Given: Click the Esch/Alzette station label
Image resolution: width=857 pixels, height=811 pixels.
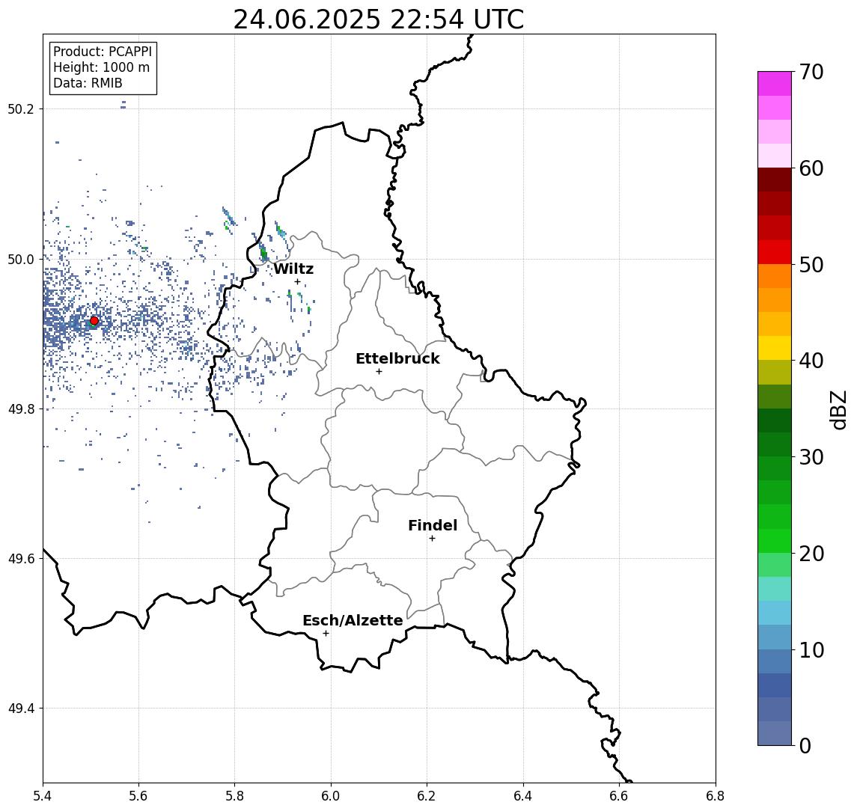Looking at the screenshot, I should point(353,620).
